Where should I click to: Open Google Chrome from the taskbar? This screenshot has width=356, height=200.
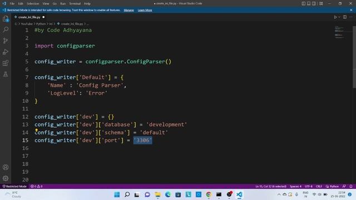(x=209, y=194)
